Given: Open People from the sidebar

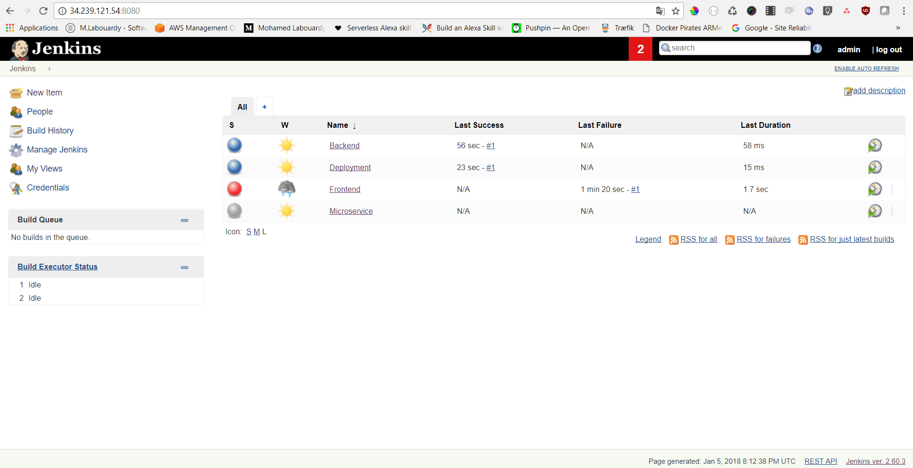Looking at the screenshot, I should [x=40, y=112].
